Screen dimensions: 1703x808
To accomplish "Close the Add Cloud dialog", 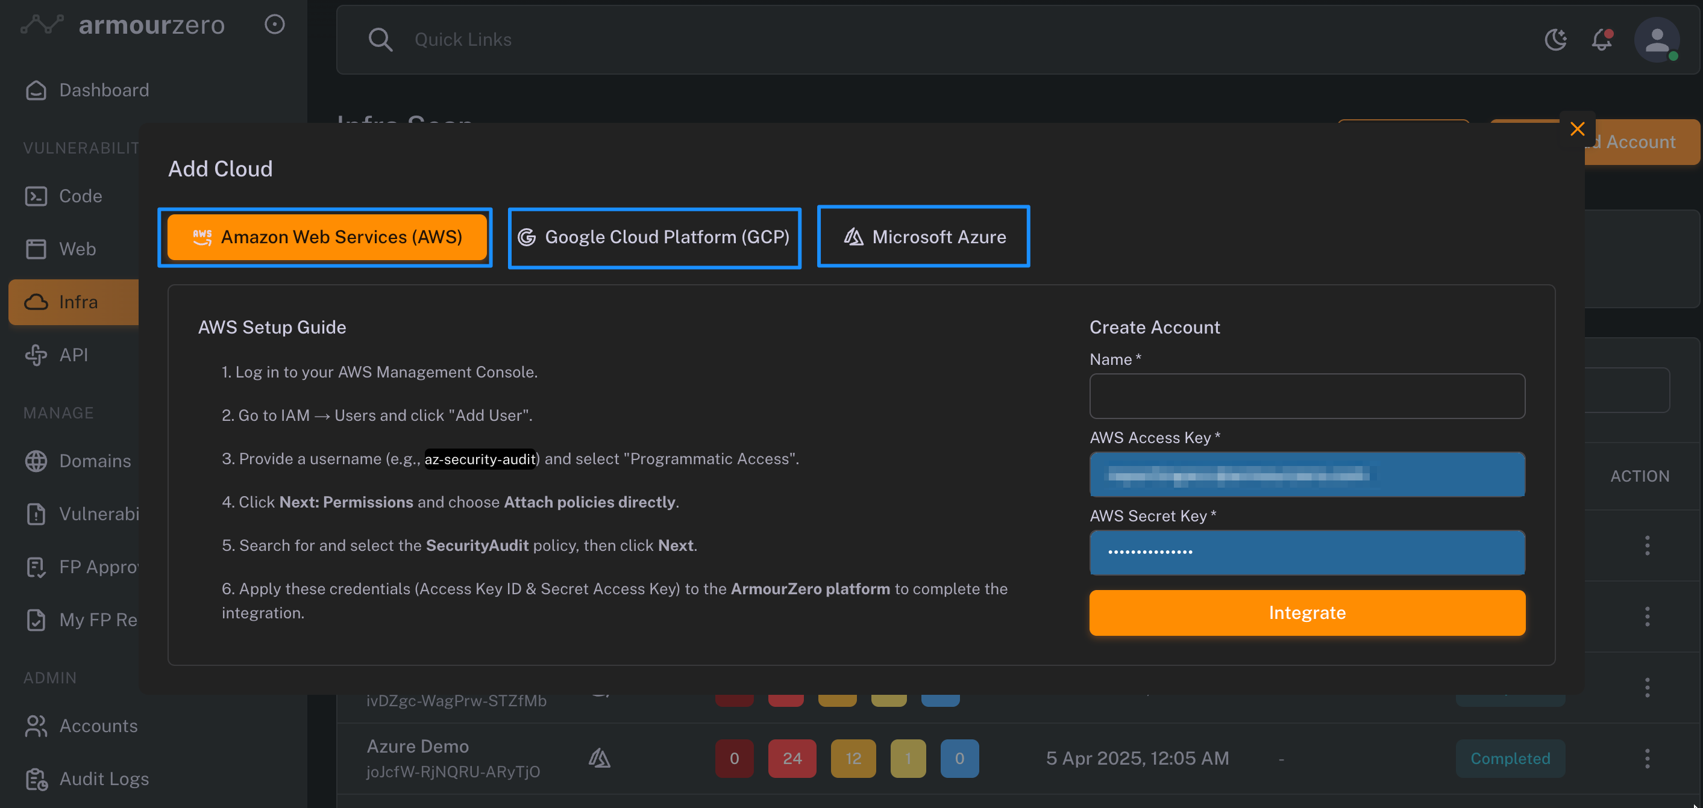I will coord(1578,129).
